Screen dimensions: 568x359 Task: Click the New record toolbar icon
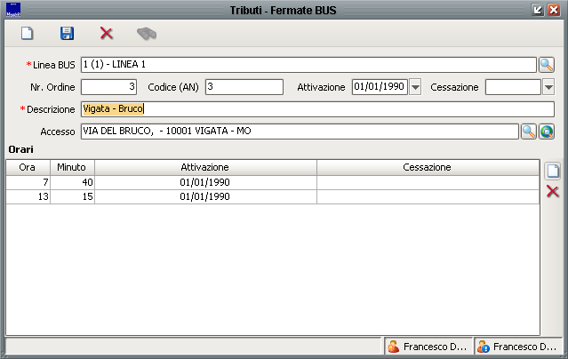tap(27, 34)
